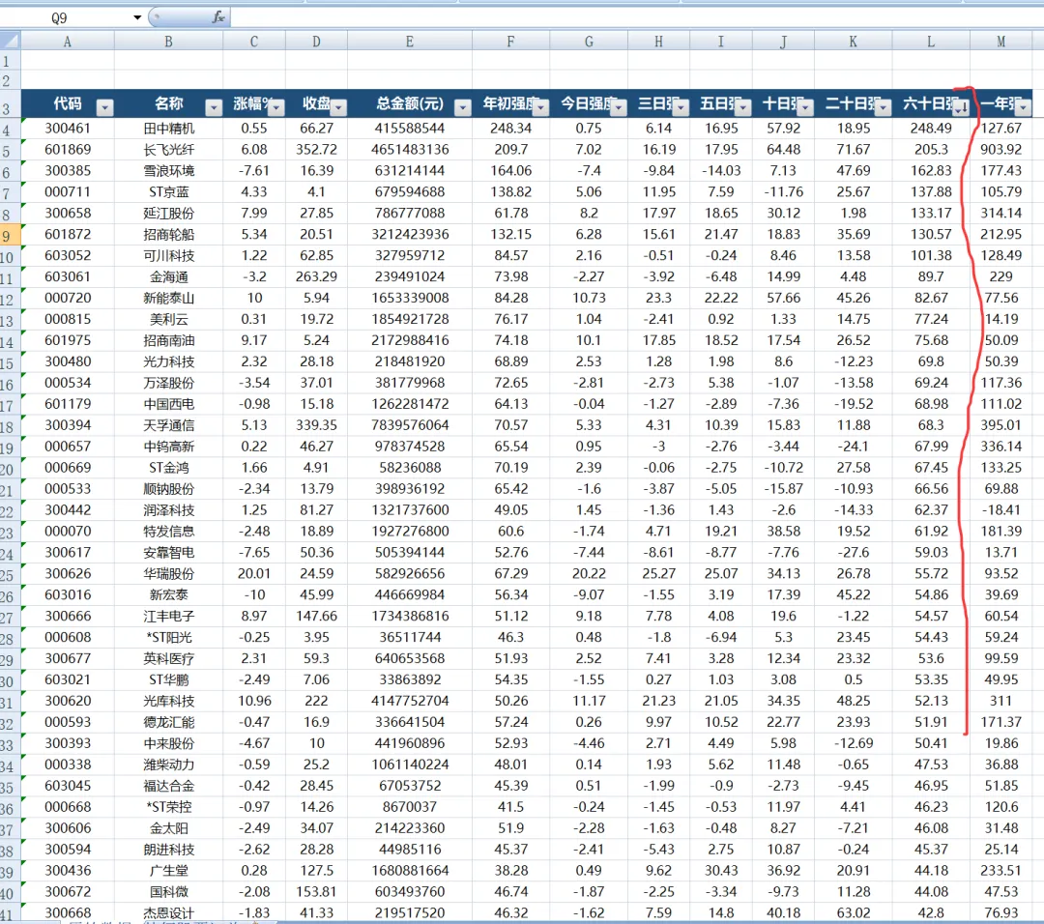Click stock name 润泽科技
1044x924 pixels.
[168, 510]
